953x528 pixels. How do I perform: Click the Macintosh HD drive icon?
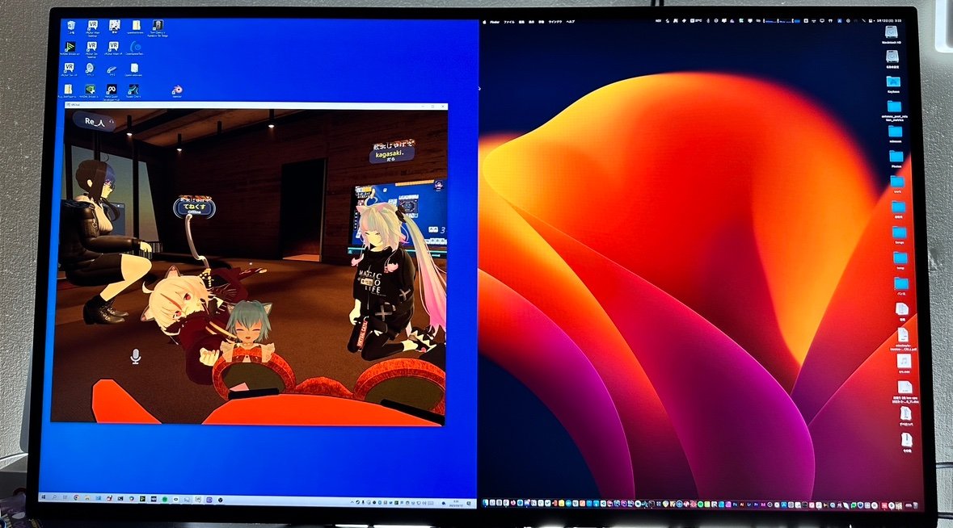click(x=892, y=33)
